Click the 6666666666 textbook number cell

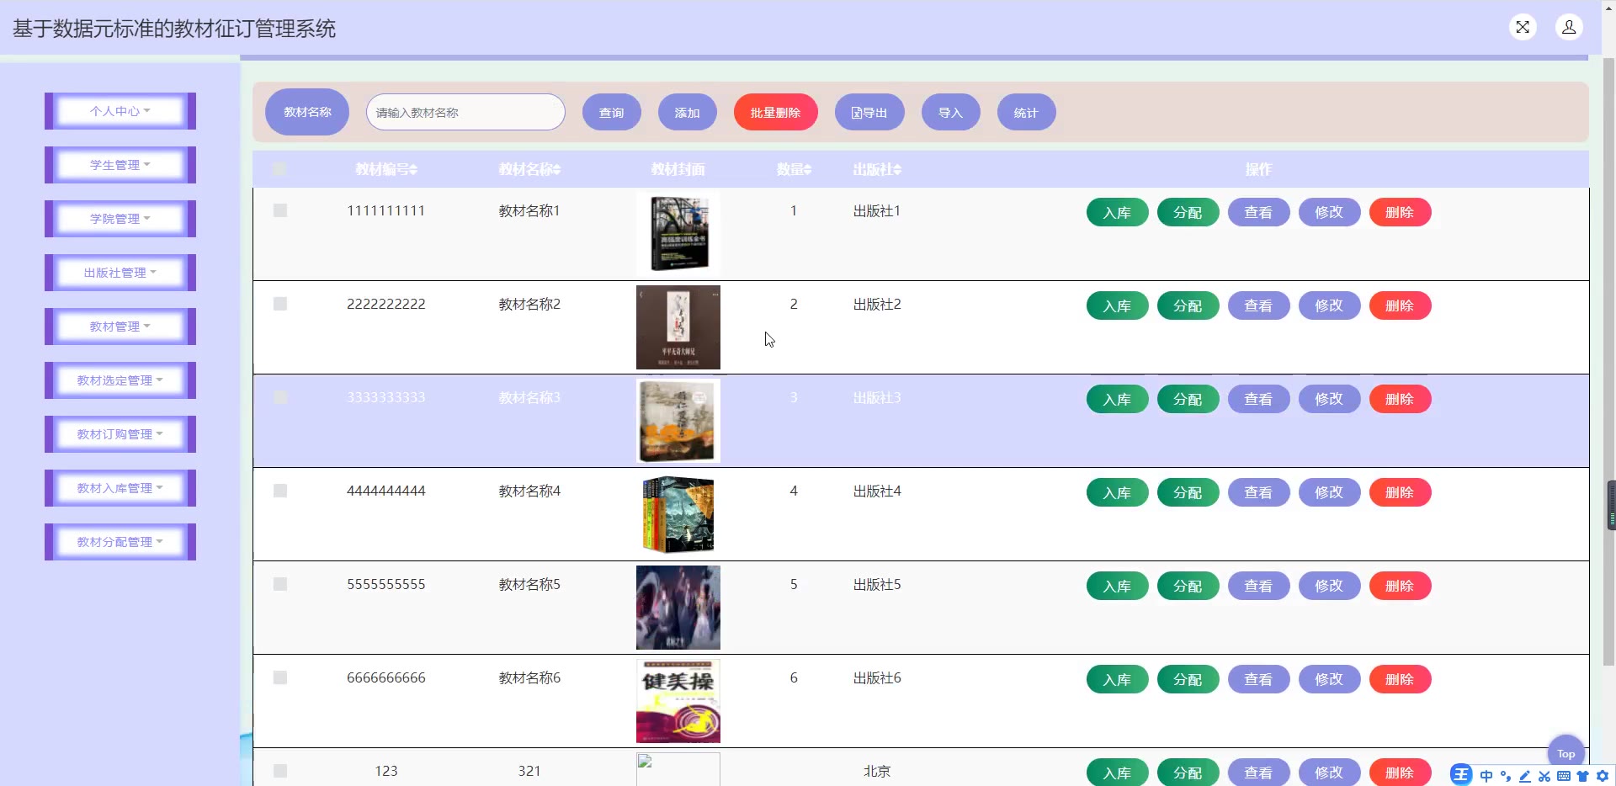click(x=386, y=677)
